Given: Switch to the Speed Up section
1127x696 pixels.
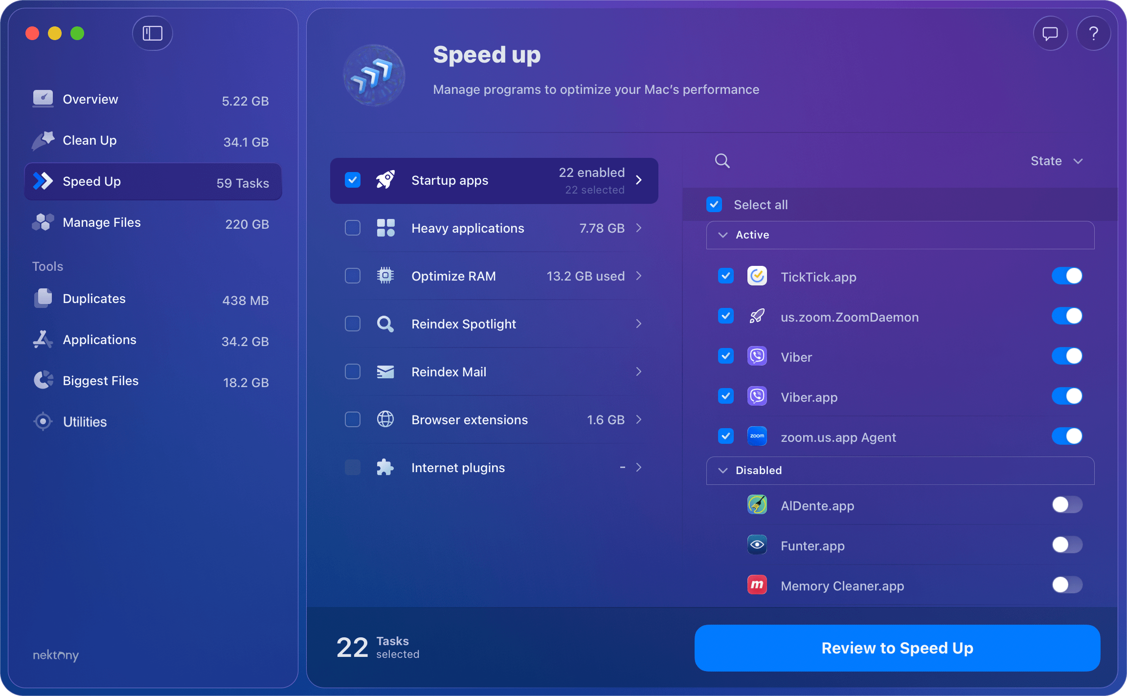Looking at the screenshot, I should pyautogui.click(x=91, y=181).
